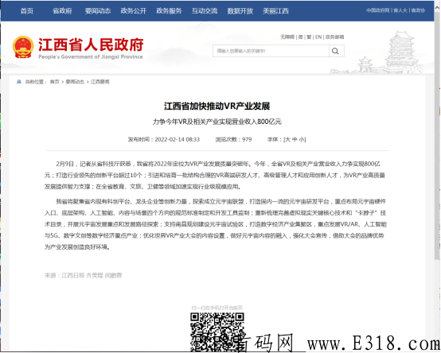Set font size to 大
This screenshot has width=441, height=353.
tap(287, 139)
